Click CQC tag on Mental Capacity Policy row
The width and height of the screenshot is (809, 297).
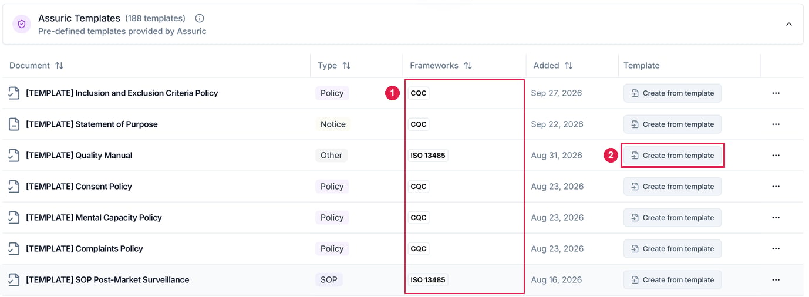click(419, 218)
